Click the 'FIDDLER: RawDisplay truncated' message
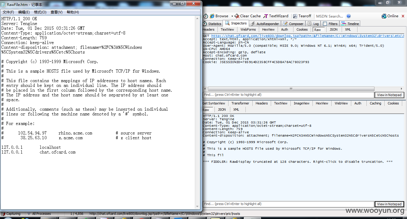The height and width of the screenshot is (219, 407). tap(298, 162)
